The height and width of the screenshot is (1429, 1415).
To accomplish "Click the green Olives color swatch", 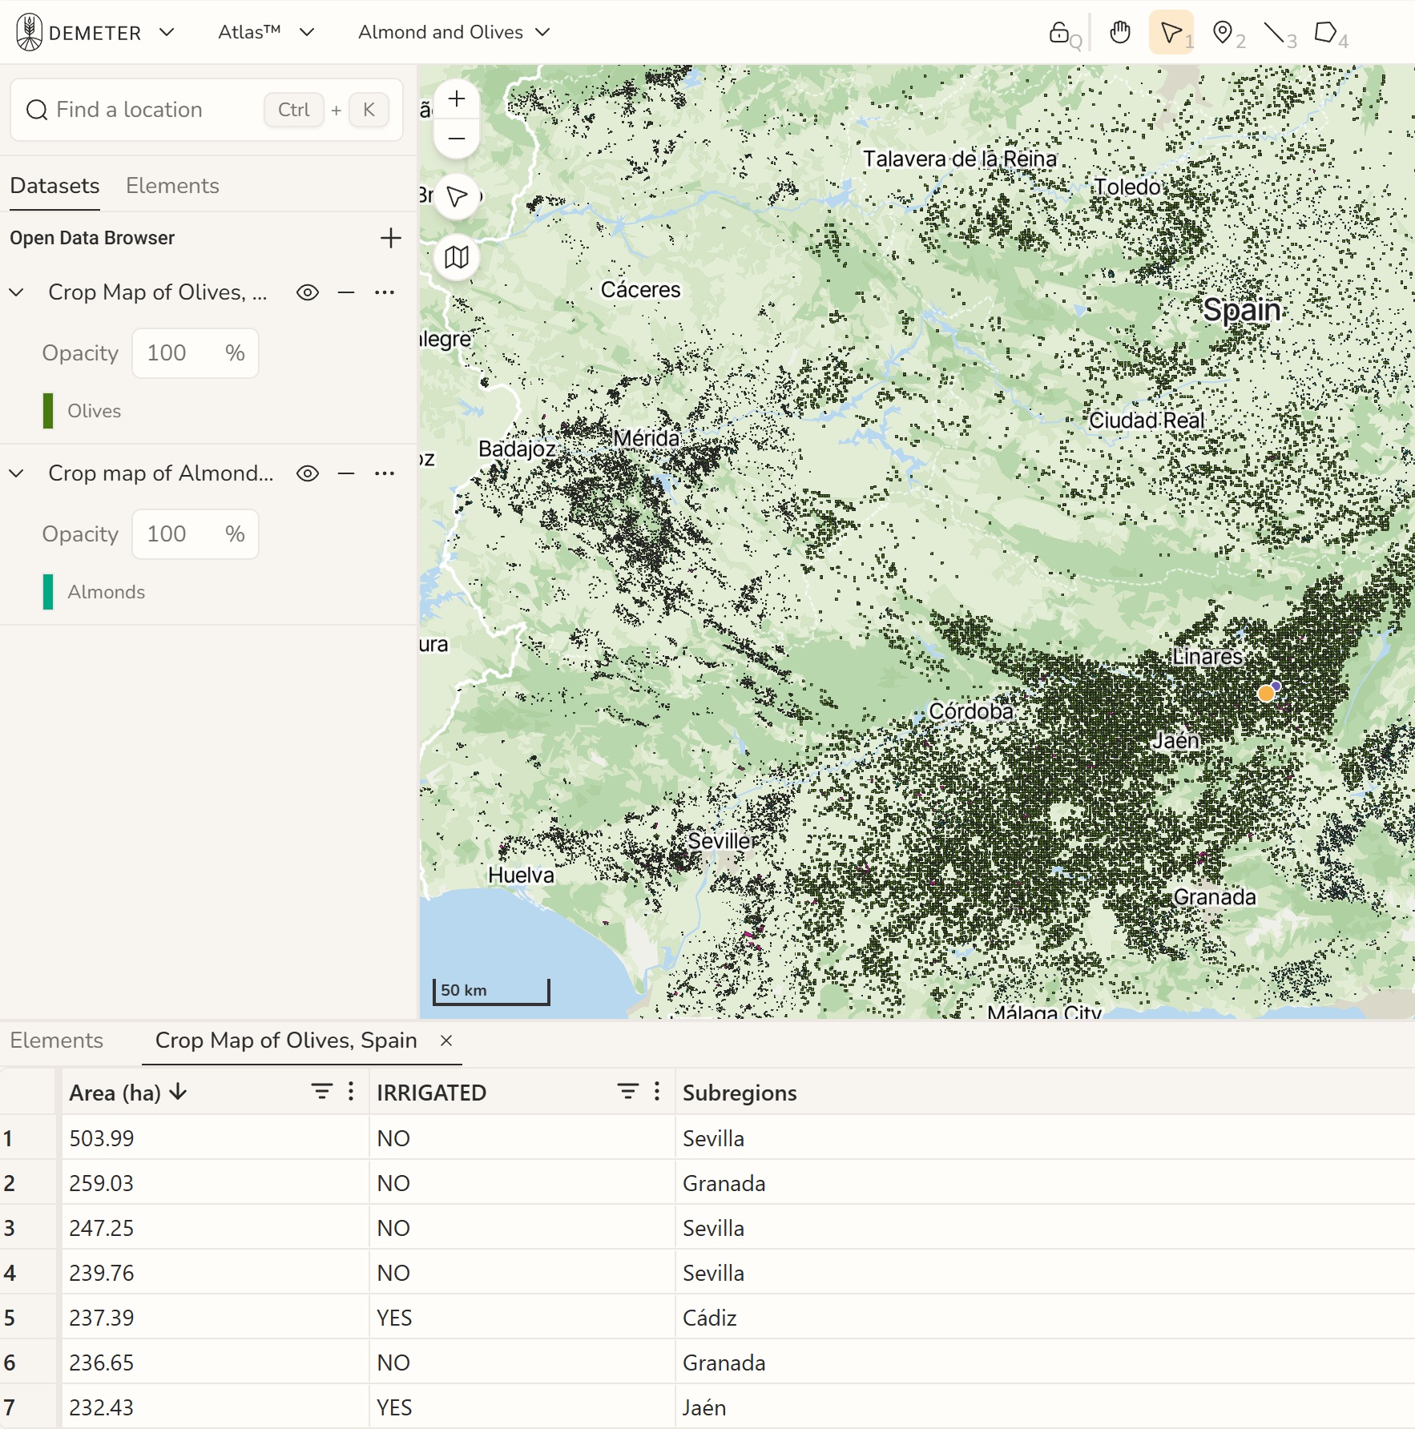I will tap(48, 411).
